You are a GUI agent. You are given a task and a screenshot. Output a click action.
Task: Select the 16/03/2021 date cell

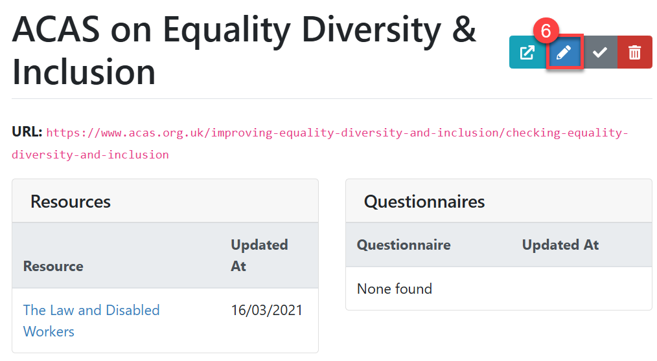267,310
